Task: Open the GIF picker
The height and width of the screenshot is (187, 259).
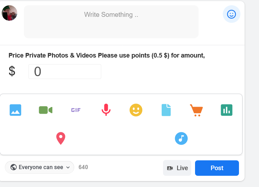Action: click(x=76, y=110)
